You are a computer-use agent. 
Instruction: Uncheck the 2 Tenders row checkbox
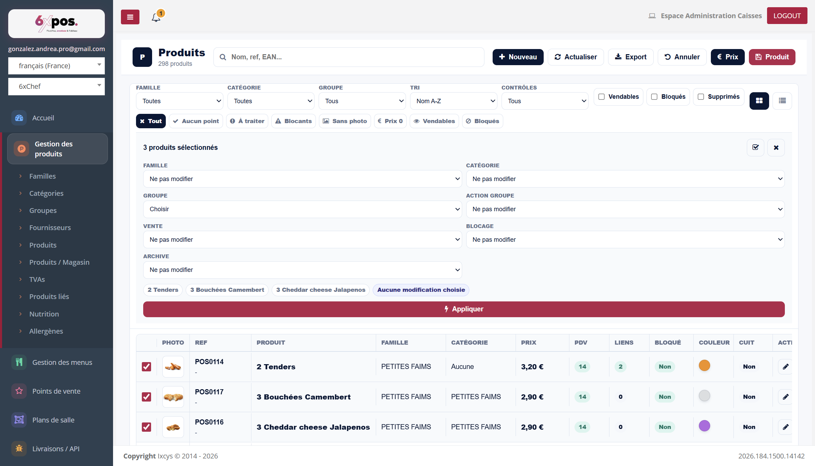pyautogui.click(x=146, y=367)
